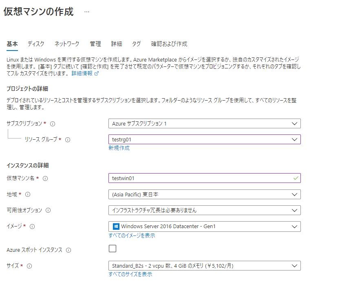The height and width of the screenshot is (286, 362).
Task: Open the サイズ dropdown showing Standard_B2s
Action: point(205,266)
